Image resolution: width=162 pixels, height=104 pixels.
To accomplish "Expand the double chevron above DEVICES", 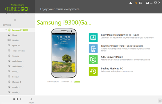I will 15,20.
